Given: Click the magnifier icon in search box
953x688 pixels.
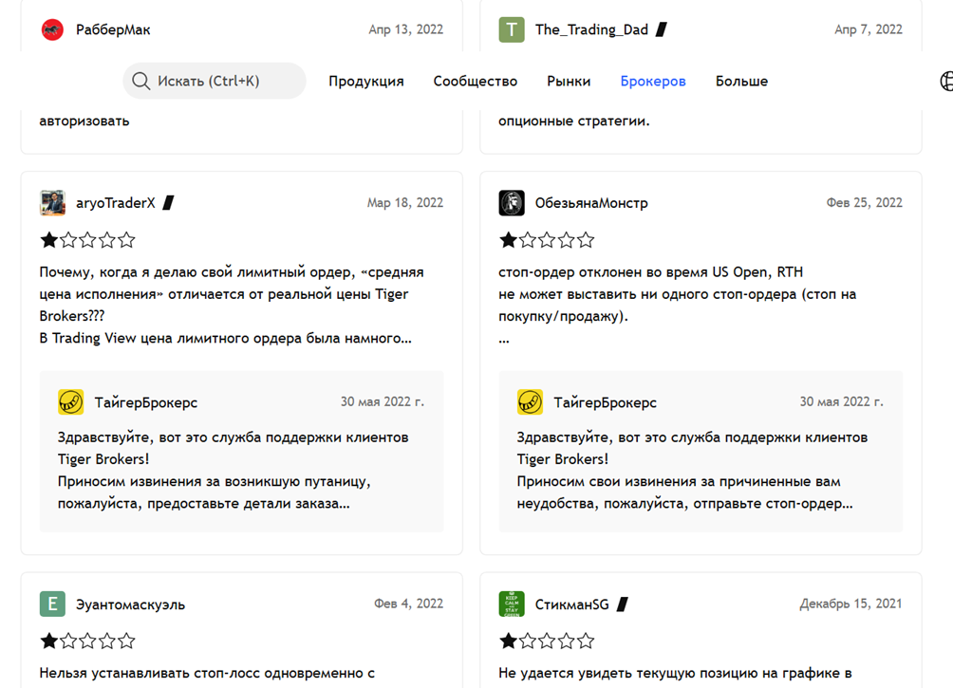Looking at the screenshot, I should coord(141,82).
